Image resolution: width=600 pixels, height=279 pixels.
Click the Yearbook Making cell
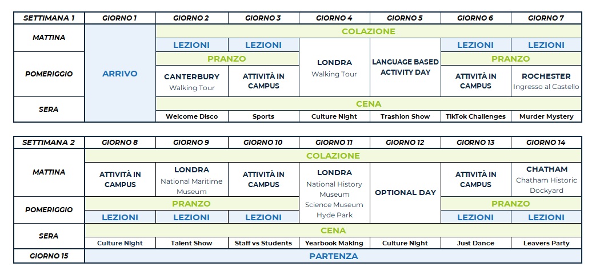[x=334, y=243]
